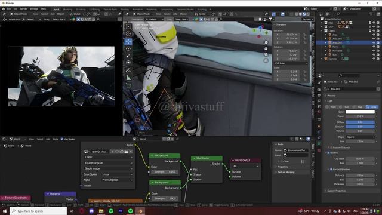382x215 pixels.
Task: Open the Render menu
Action: (x=24, y=9)
